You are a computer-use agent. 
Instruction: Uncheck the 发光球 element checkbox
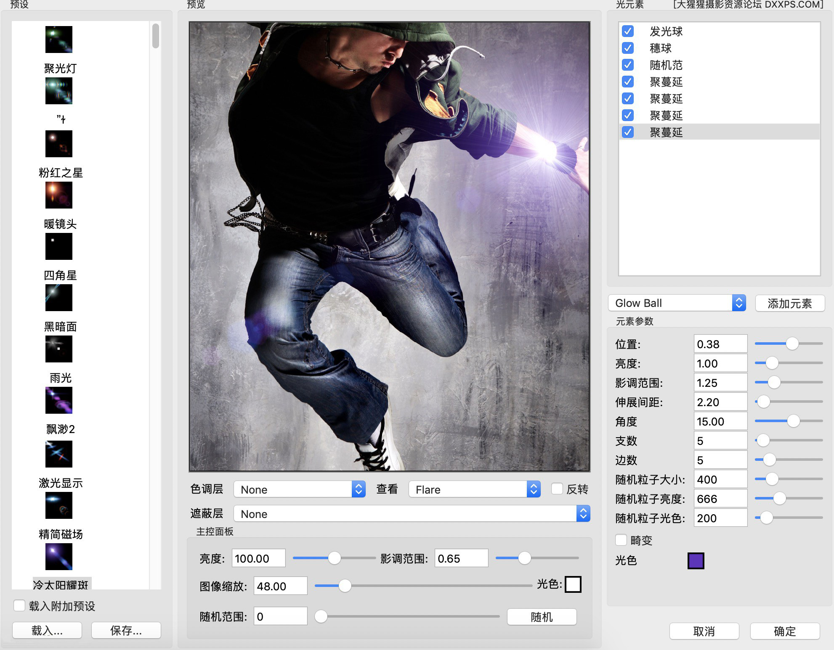point(627,31)
